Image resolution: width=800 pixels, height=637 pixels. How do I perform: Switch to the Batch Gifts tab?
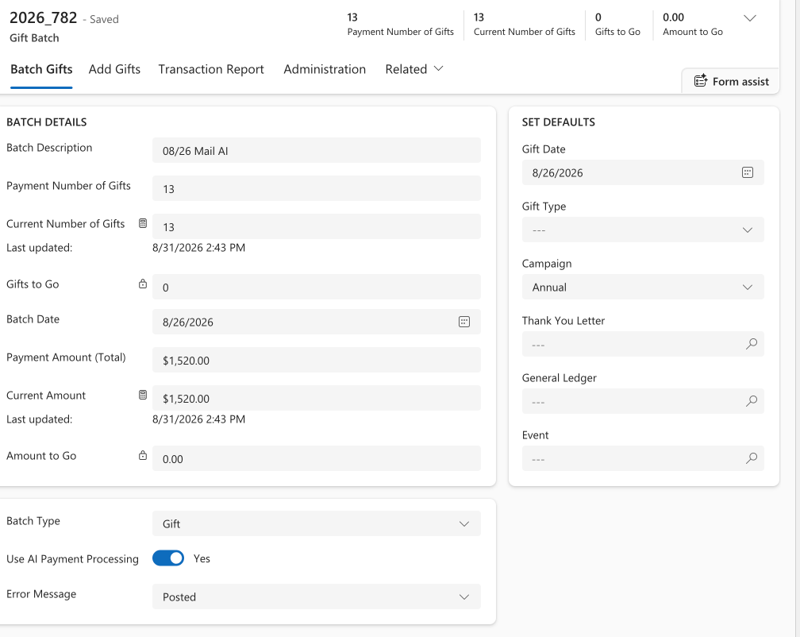click(x=41, y=69)
